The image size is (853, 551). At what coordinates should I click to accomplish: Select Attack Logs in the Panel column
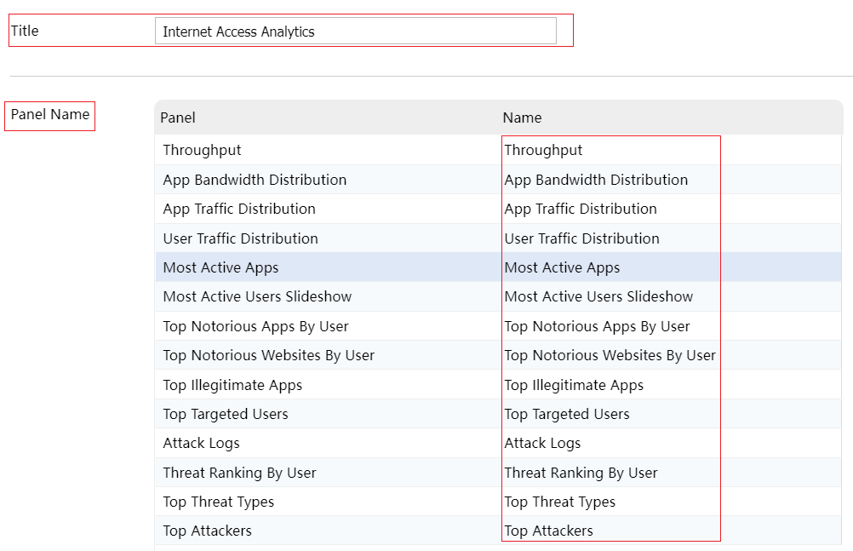(x=202, y=443)
